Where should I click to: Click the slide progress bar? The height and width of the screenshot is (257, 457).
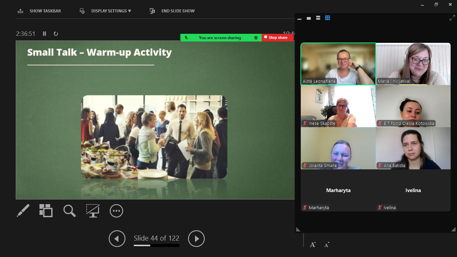pos(156,246)
